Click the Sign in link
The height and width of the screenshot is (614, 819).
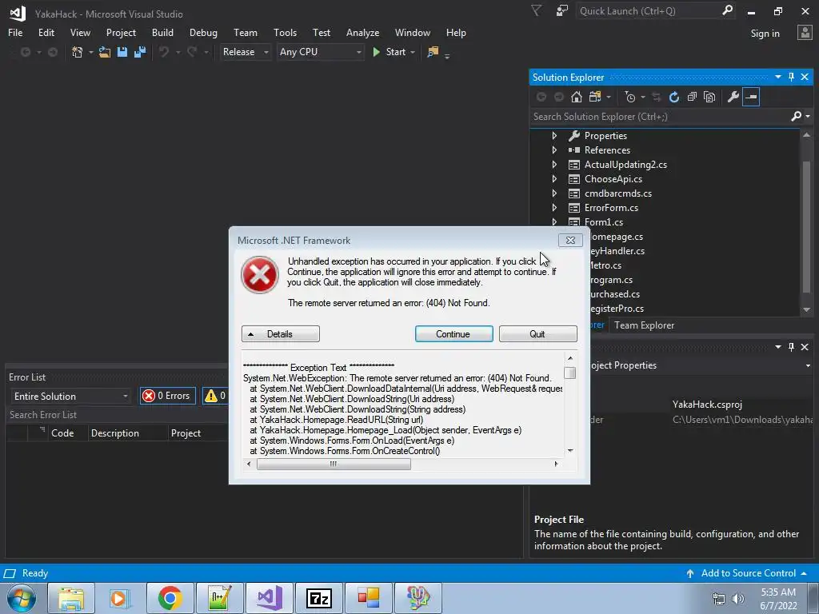pos(765,34)
